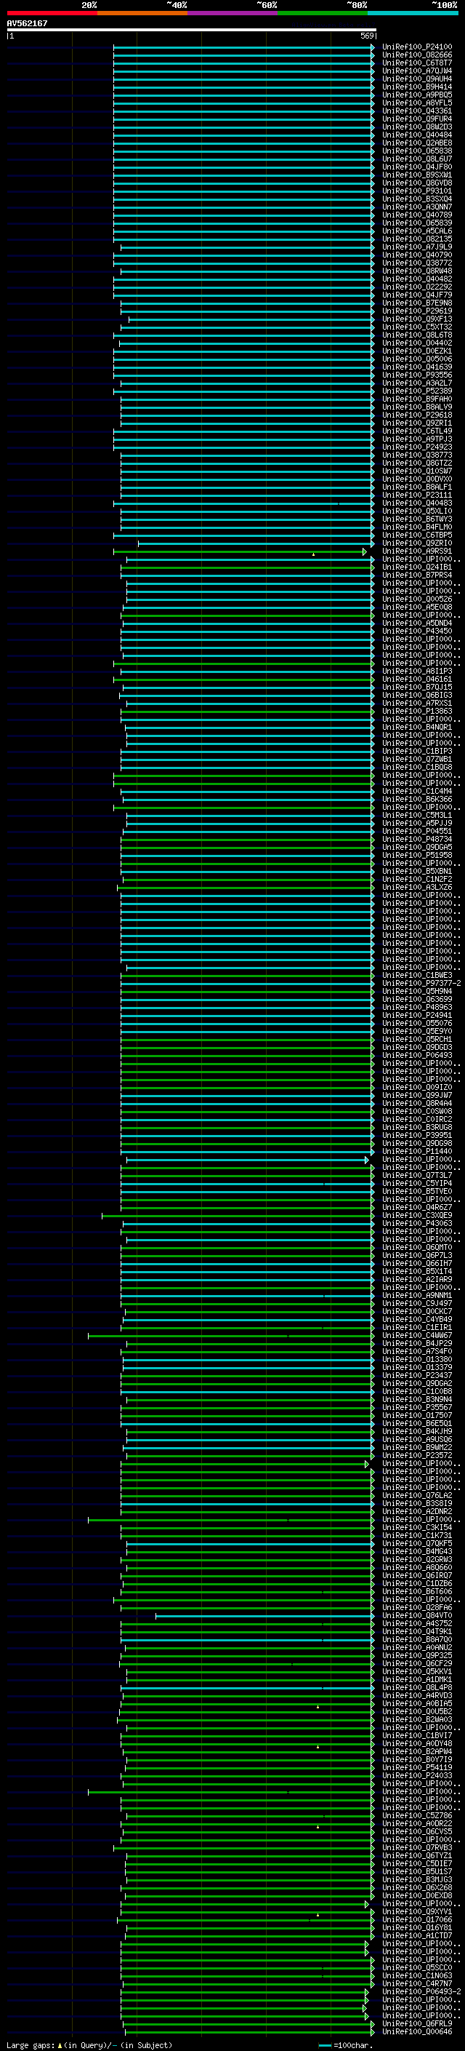The width and height of the screenshot is (465, 2051).
Task: Click the purple ~60% identity legend segment
Action: point(232,13)
